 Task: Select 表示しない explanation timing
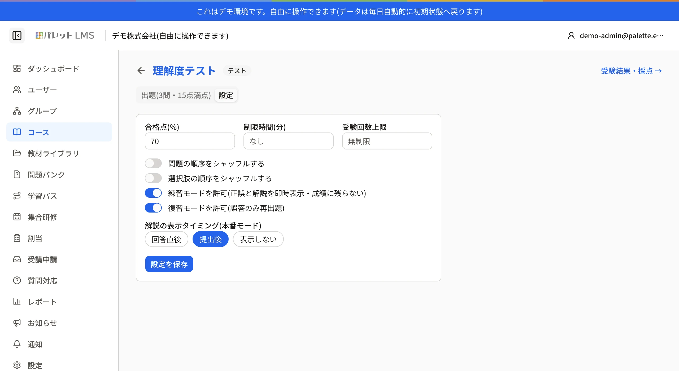point(258,239)
